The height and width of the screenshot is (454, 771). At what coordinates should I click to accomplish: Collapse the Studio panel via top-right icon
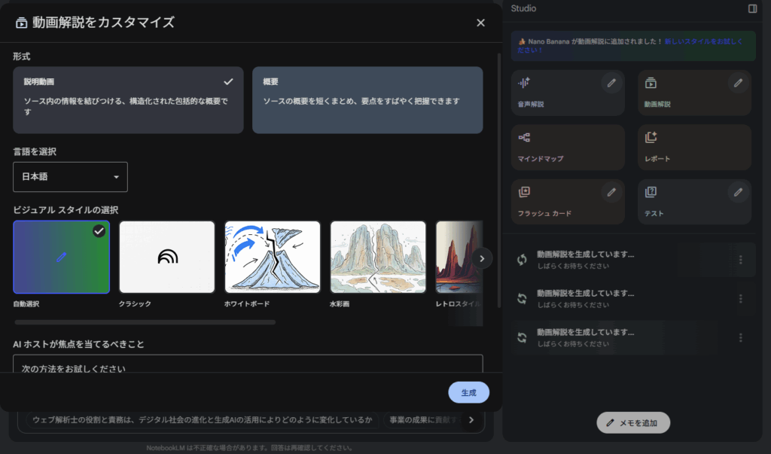[752, 8]
